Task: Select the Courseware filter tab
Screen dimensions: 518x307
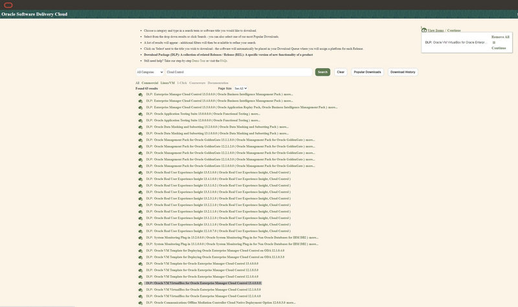Action: (x=197, y=83)
